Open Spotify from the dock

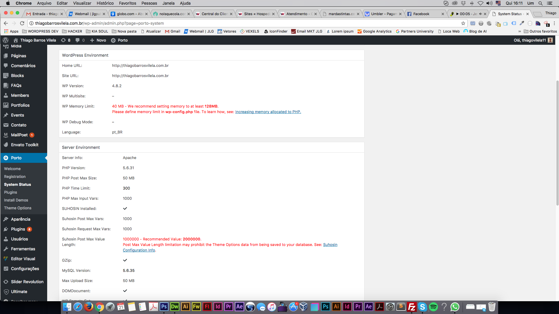point(433,307)
